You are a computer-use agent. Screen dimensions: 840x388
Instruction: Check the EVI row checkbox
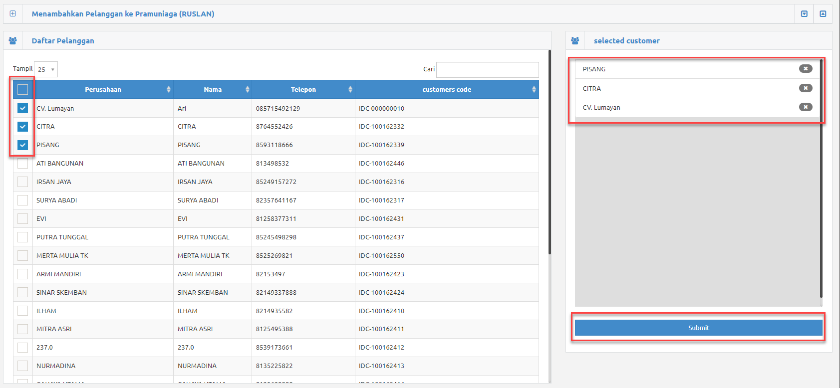pos(22,219)
